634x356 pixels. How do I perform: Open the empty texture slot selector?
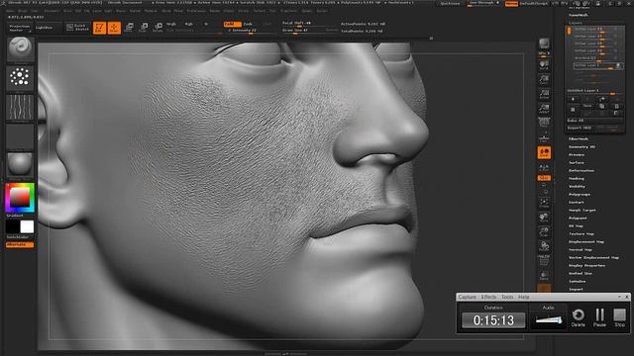tap(20, 136)
